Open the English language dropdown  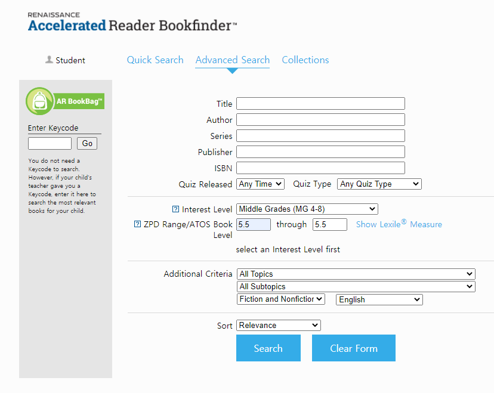[x=379, y=299]
